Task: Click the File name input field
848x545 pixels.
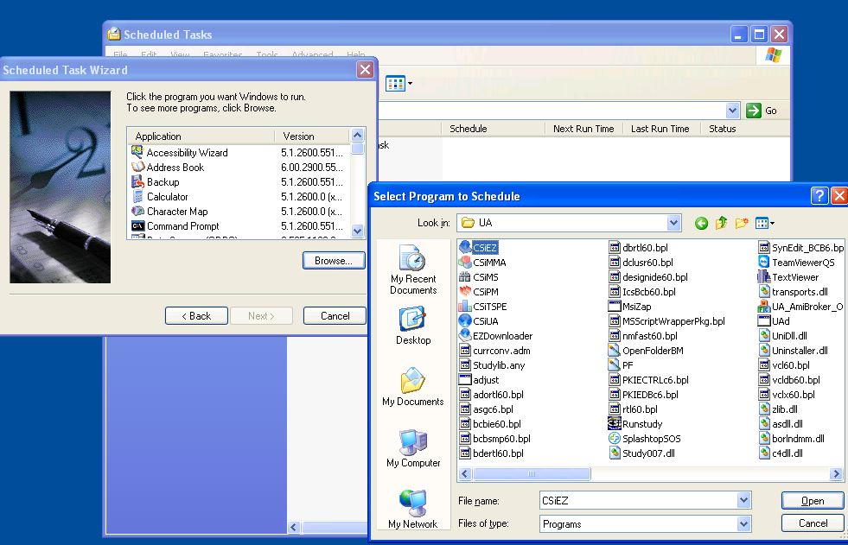Action: tap(638, 500)
